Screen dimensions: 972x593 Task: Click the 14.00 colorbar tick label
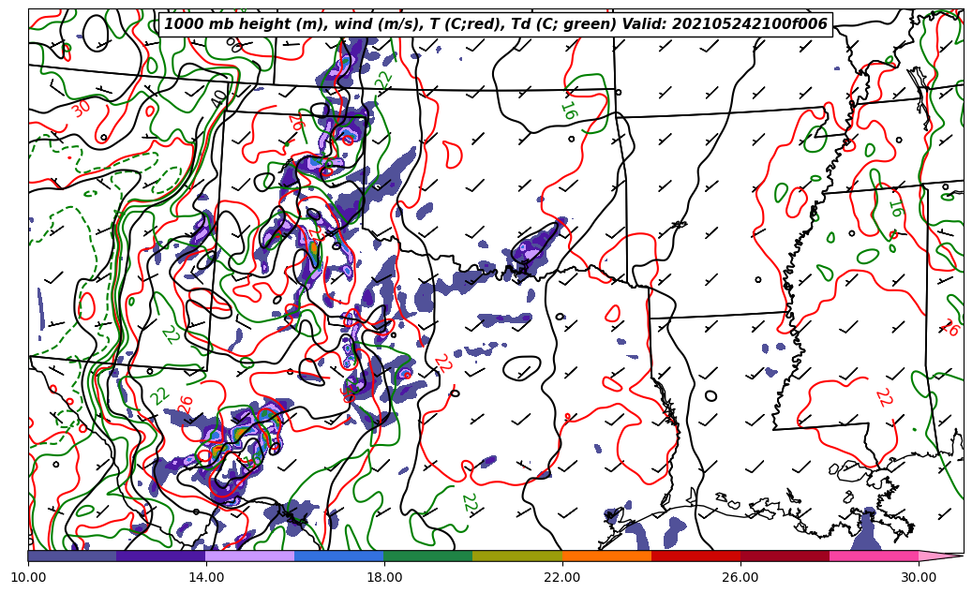pos(206,577)
